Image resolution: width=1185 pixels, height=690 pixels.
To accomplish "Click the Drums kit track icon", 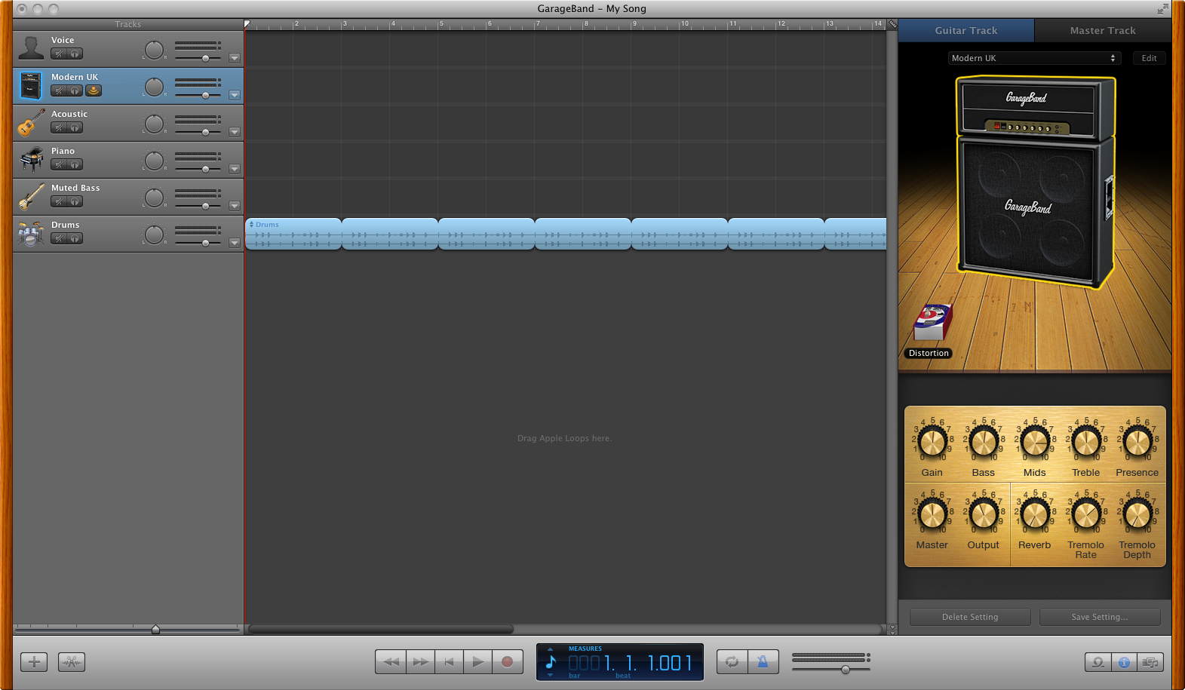I will tap(31, 233).
